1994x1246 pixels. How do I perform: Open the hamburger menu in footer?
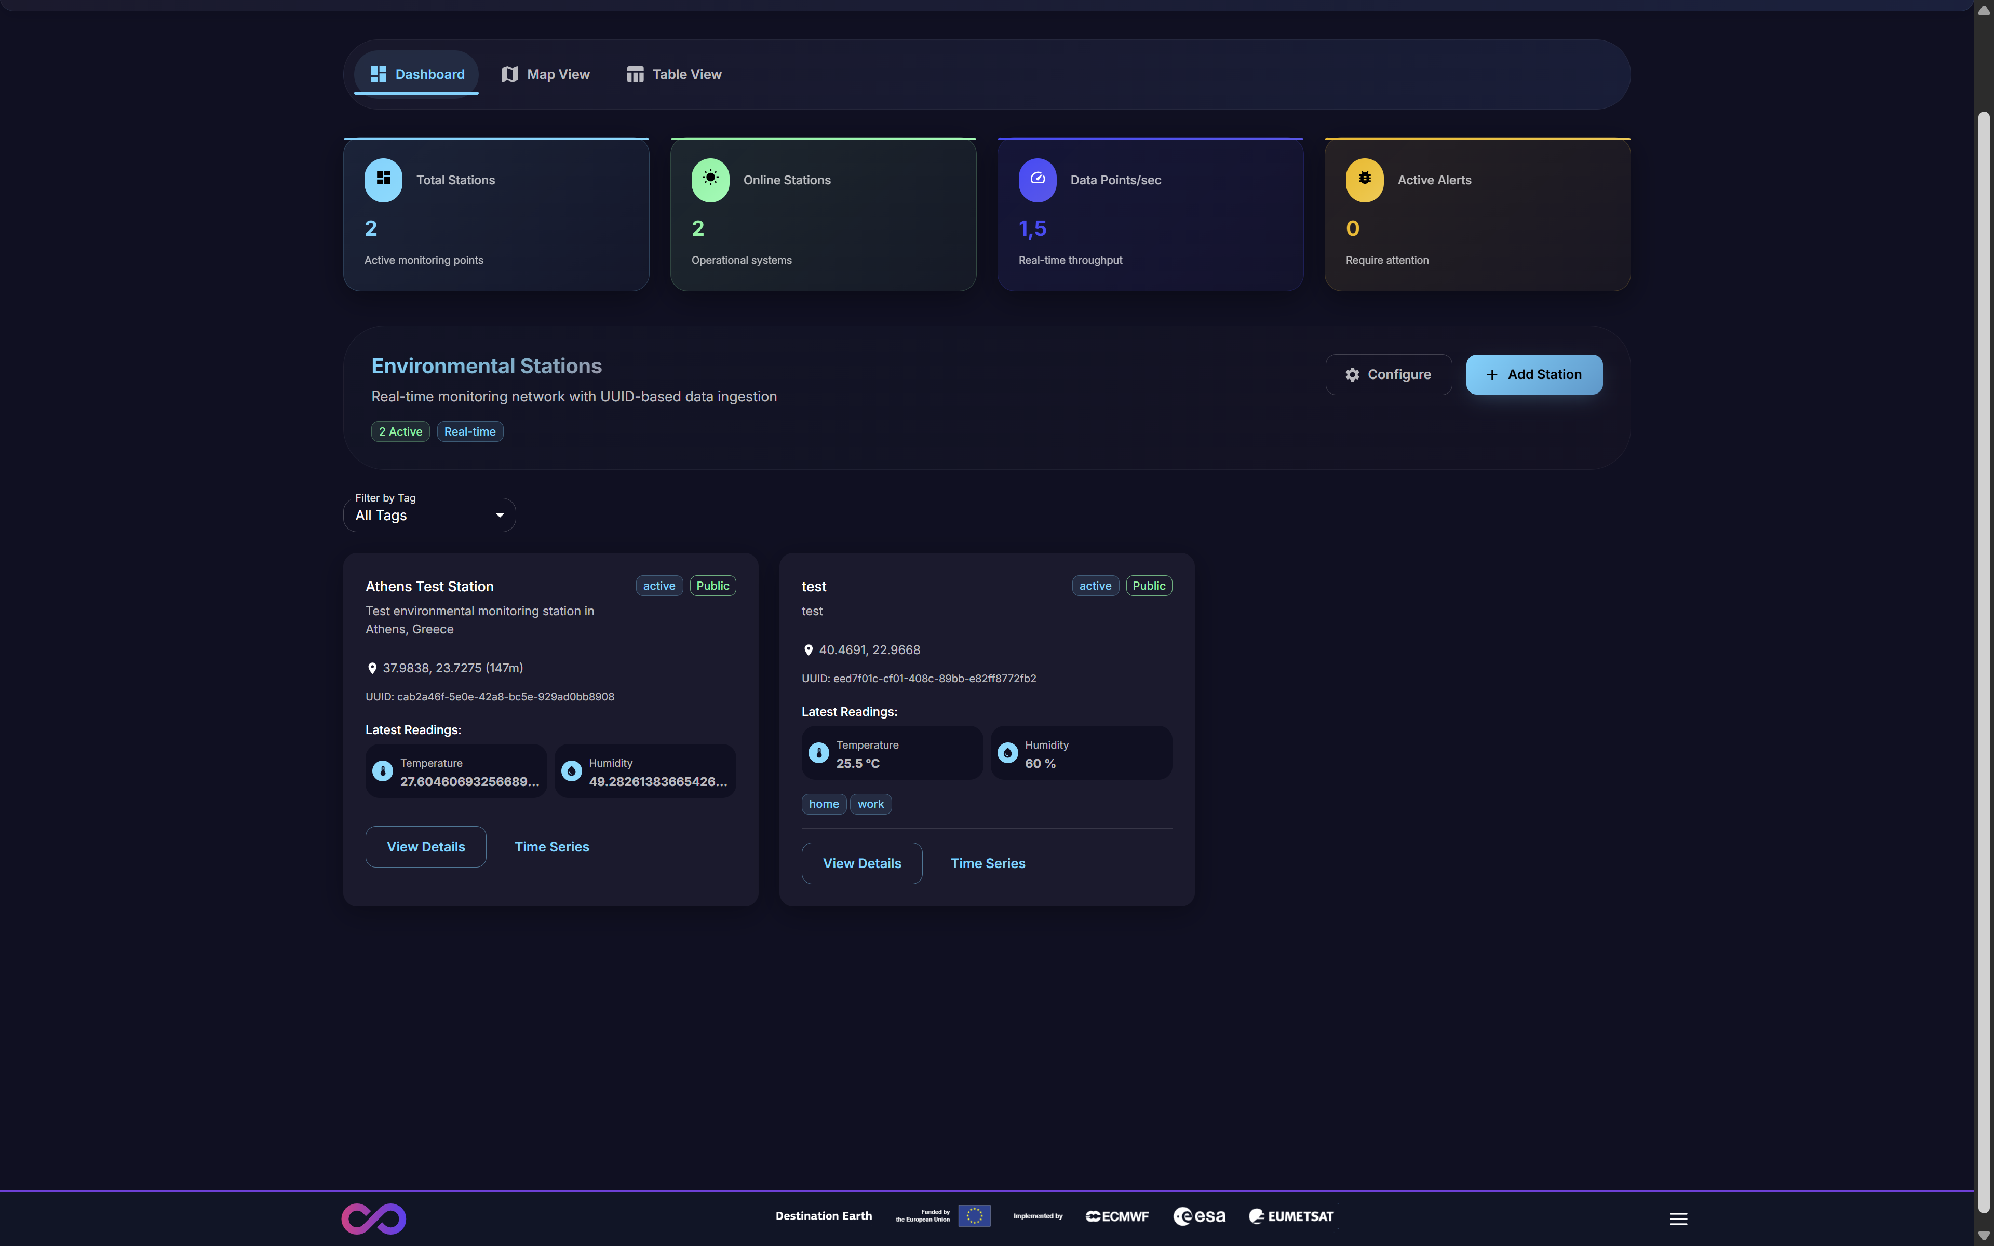pos(1678,1218)
